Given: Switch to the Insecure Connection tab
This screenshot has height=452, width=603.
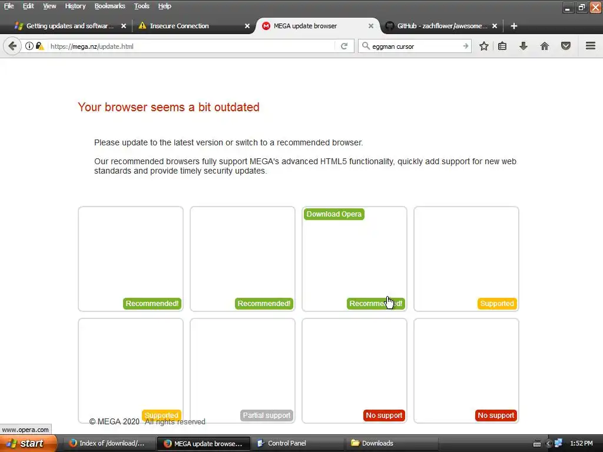Looking at the screenshot, I should pos(193,26).
